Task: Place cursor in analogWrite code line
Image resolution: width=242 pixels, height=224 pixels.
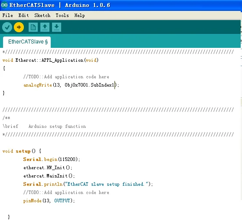Action: [71, 85]
